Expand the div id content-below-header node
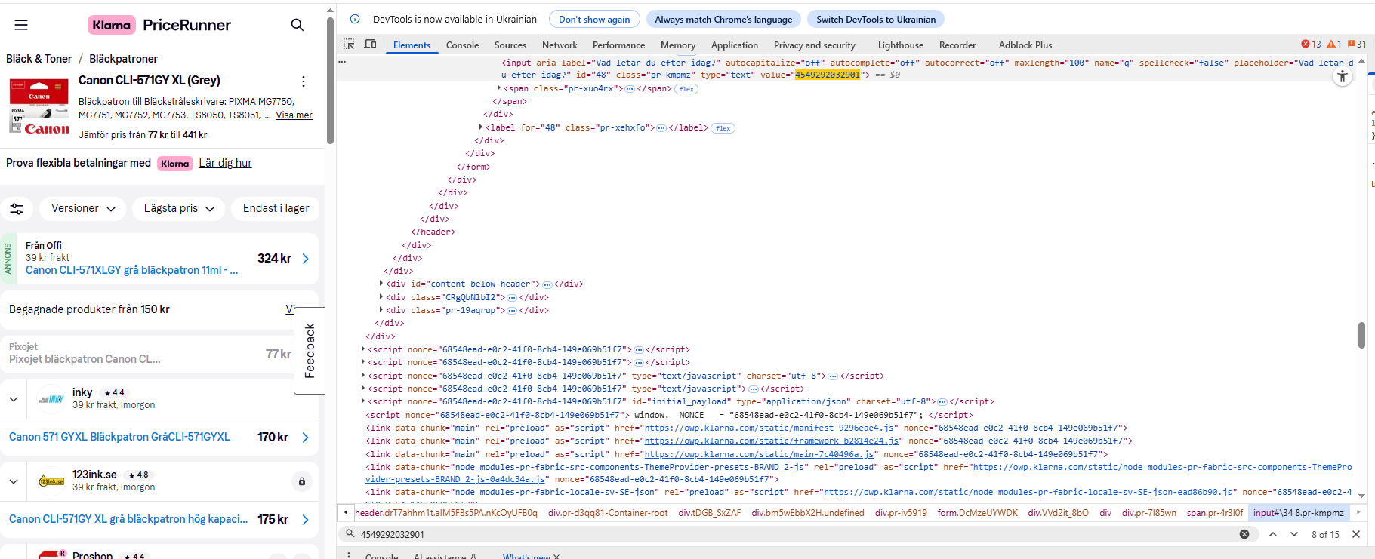This screenshot has width=1375, height=559. point(381,284)
